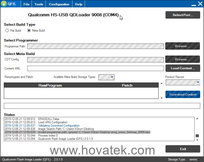
Task: Click the progress bar area
Action: point(102,106)
